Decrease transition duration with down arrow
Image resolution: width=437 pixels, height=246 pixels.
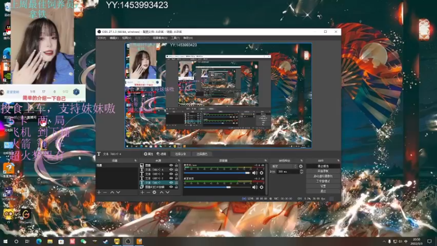click(302, 173)
